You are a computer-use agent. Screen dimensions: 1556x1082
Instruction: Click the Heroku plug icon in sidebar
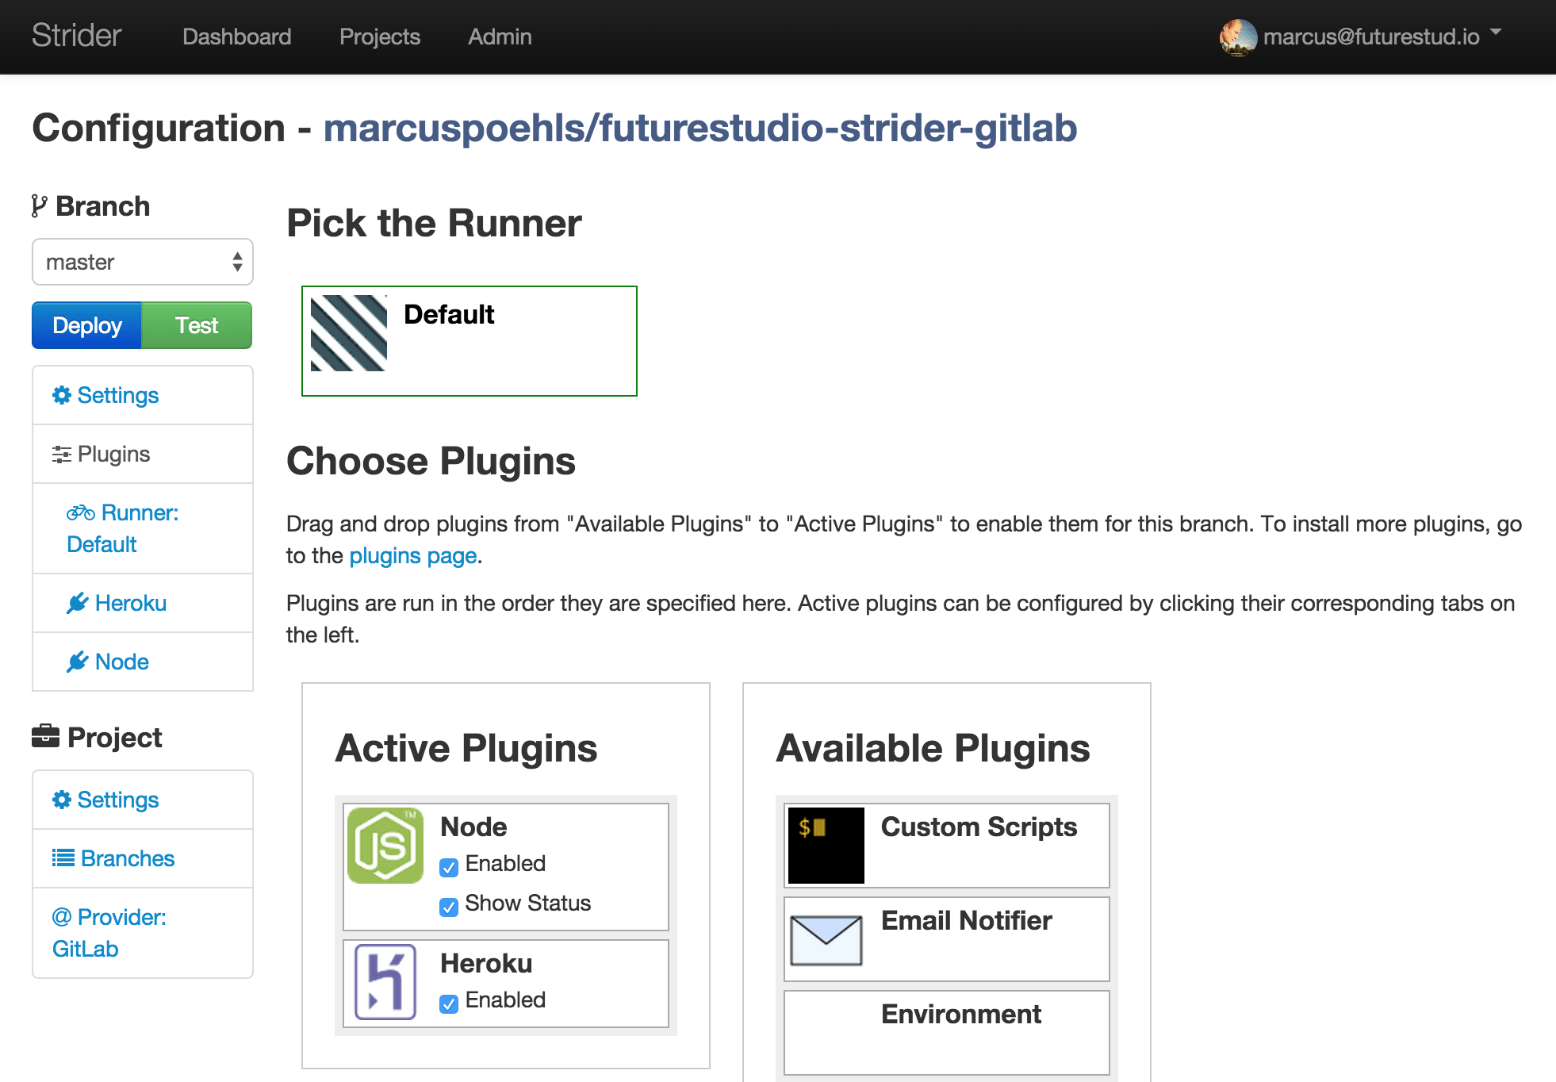coord(78,604)
